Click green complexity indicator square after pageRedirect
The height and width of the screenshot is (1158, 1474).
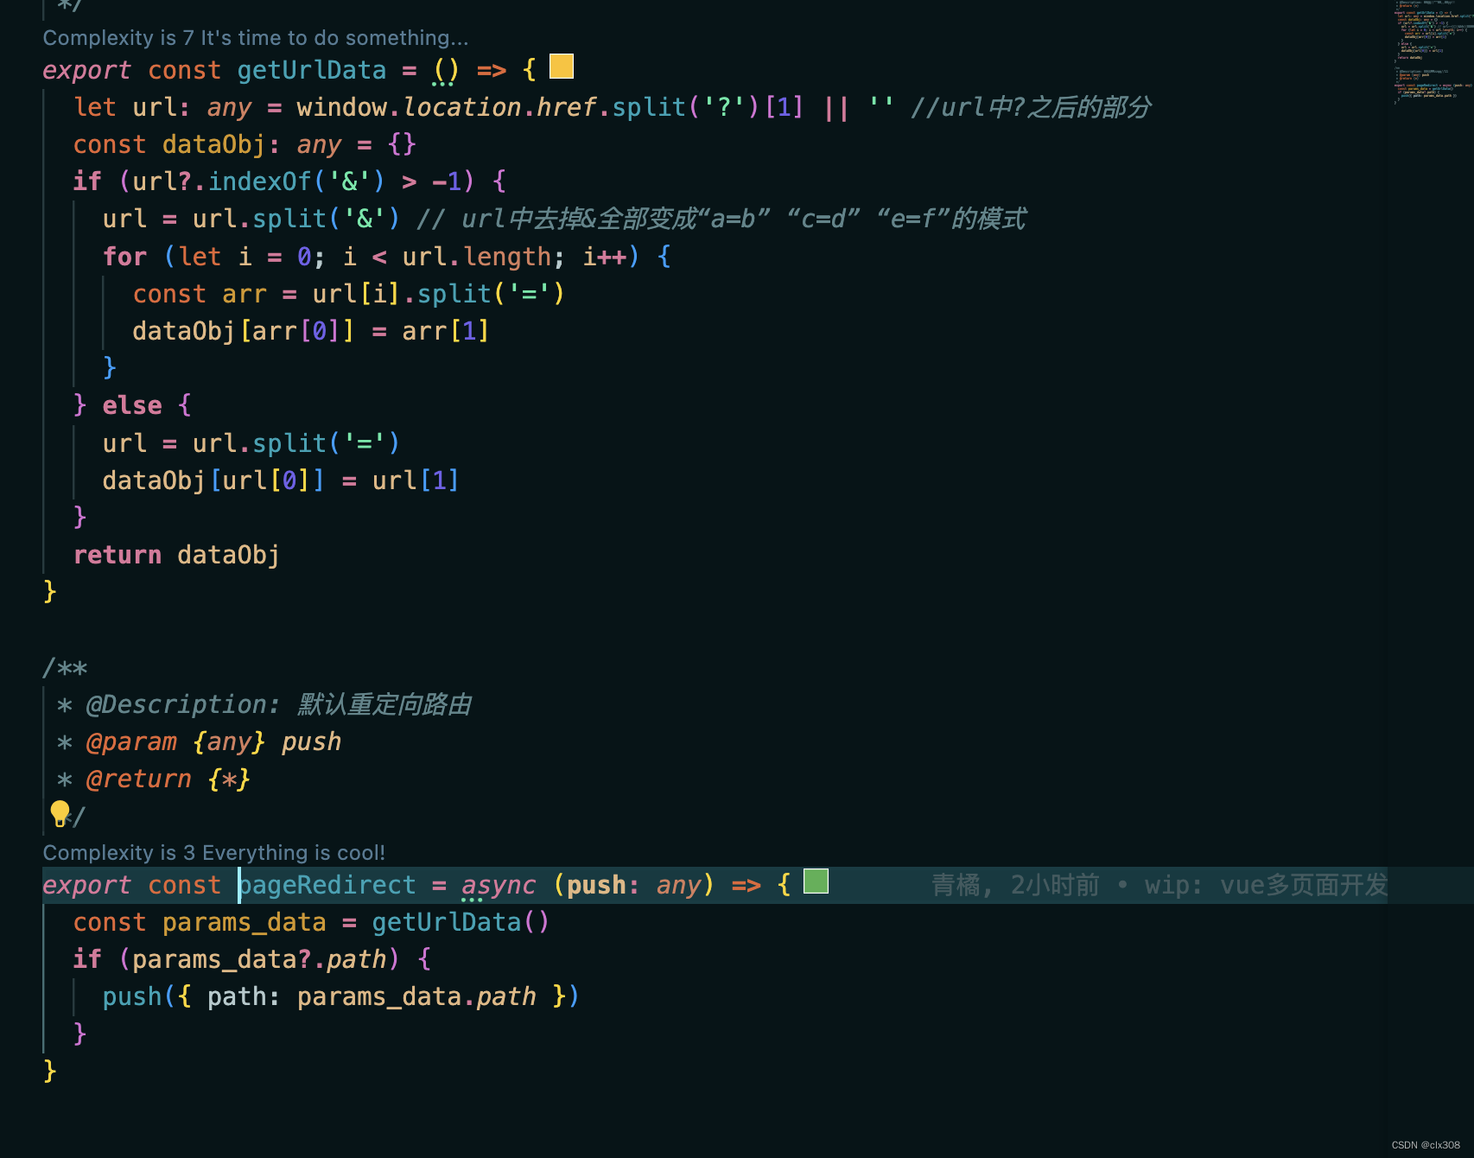(x=816, y=881)
